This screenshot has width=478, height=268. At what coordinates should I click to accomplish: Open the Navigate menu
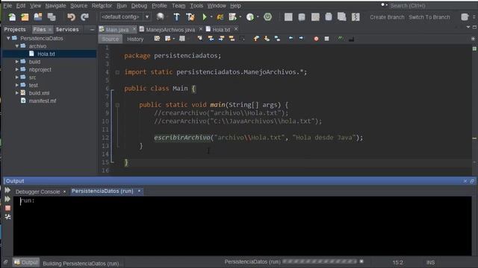[55, 5]
